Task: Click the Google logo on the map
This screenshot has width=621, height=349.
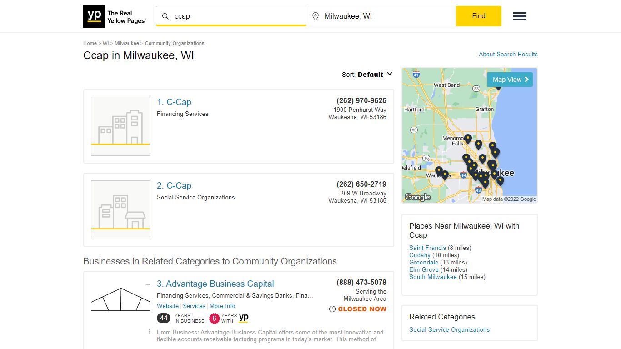Action: point(417,197)
